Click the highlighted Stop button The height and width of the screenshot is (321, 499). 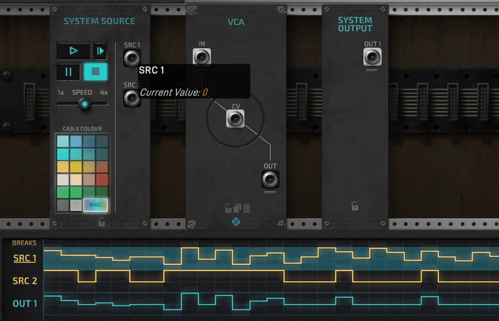95,72
